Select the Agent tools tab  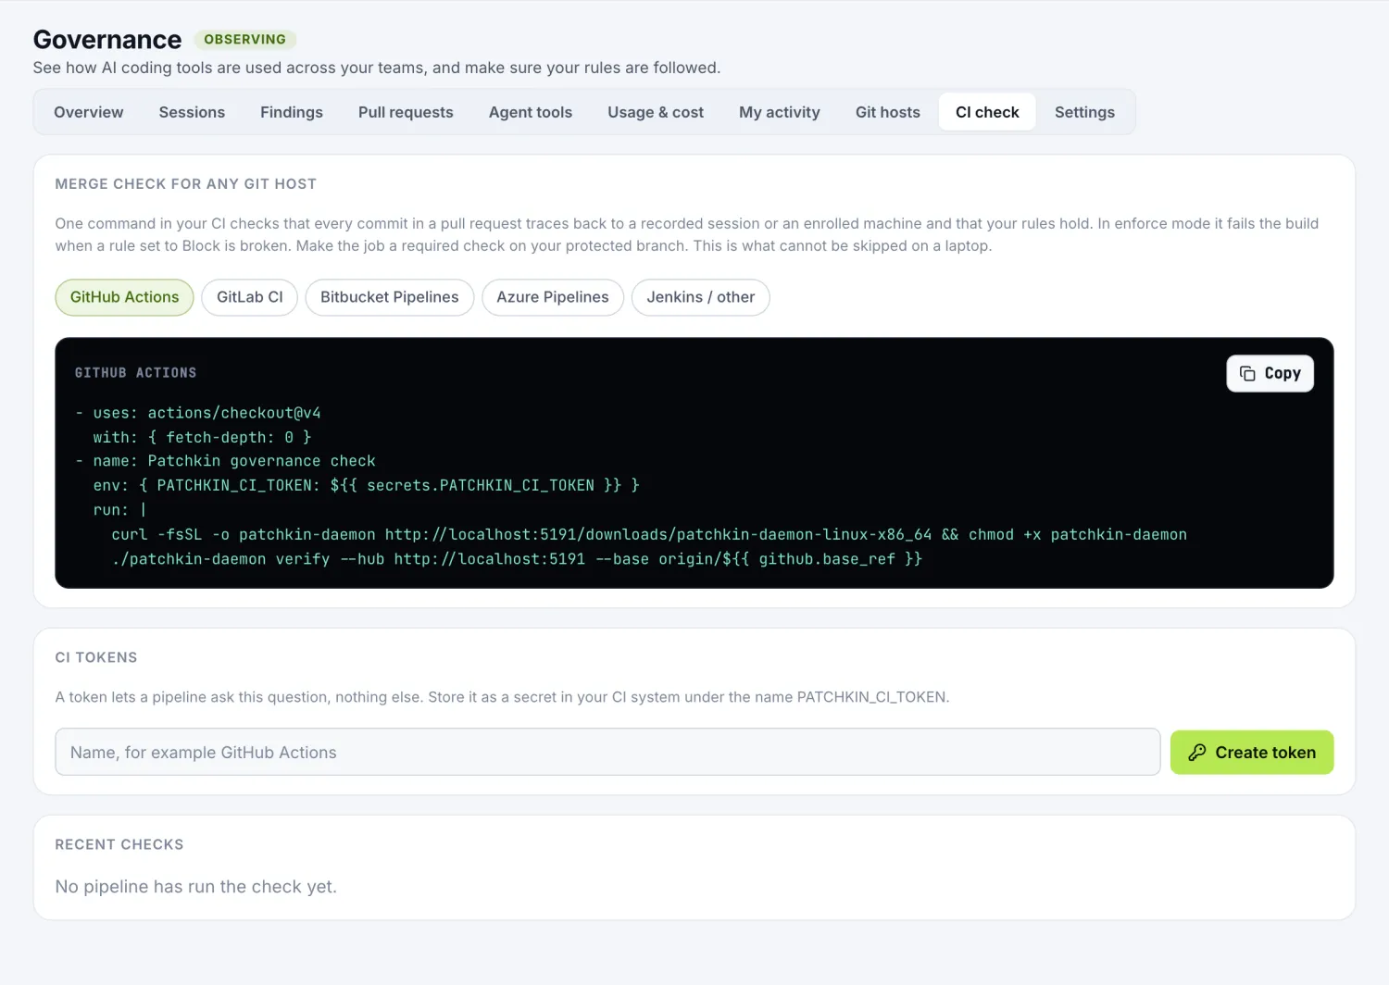(531, 112)
